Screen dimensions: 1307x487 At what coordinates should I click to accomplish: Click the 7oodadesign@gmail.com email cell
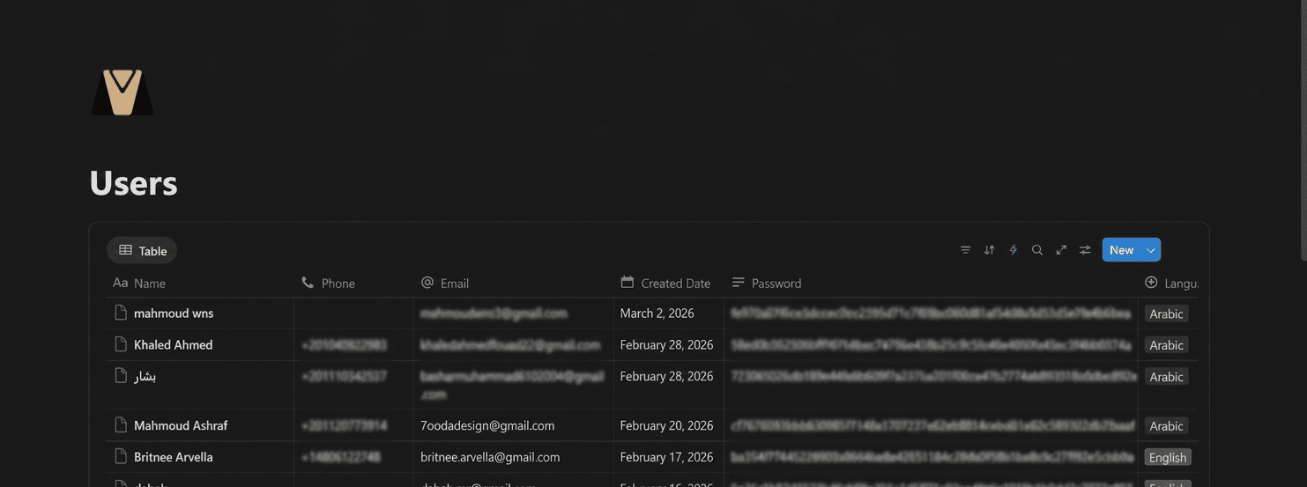[x=487, y=425]
